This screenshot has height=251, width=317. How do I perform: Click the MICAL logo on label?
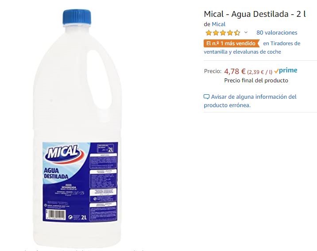click(x=63, y=153)
